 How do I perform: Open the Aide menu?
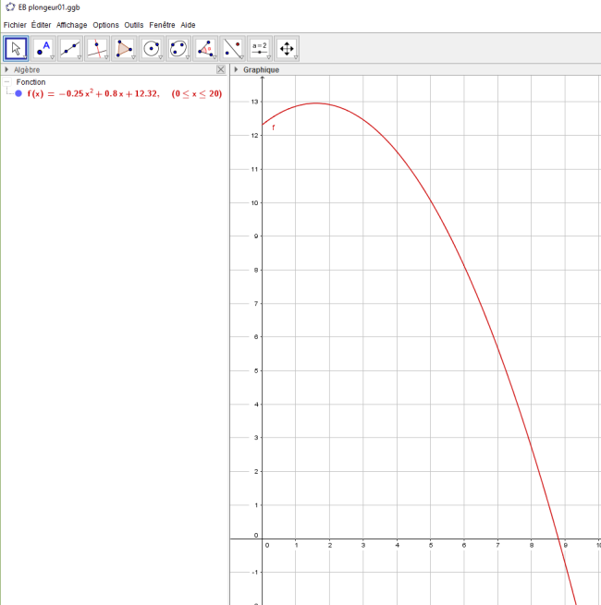[188, 25]
